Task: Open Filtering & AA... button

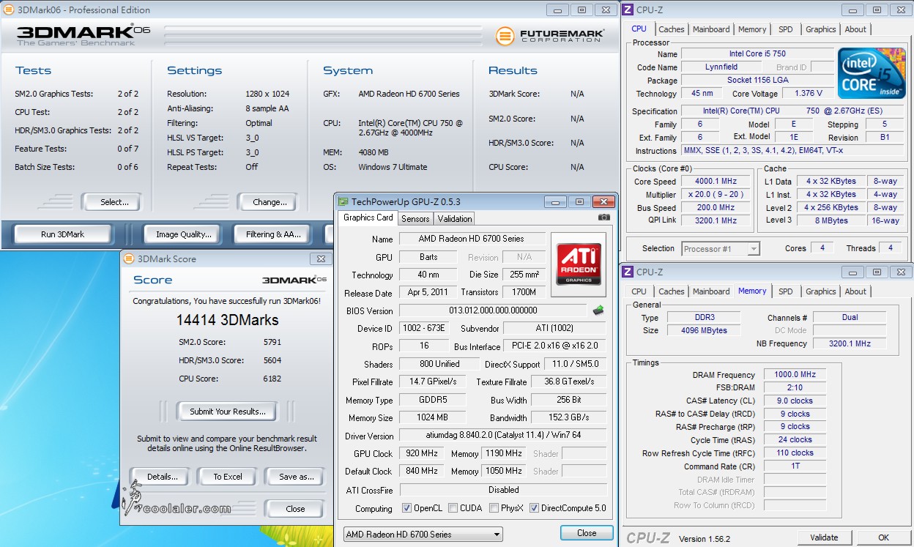Action: coord(273,234)
